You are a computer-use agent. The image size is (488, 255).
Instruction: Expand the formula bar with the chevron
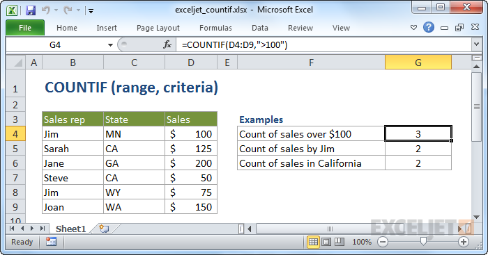point(476,44)
